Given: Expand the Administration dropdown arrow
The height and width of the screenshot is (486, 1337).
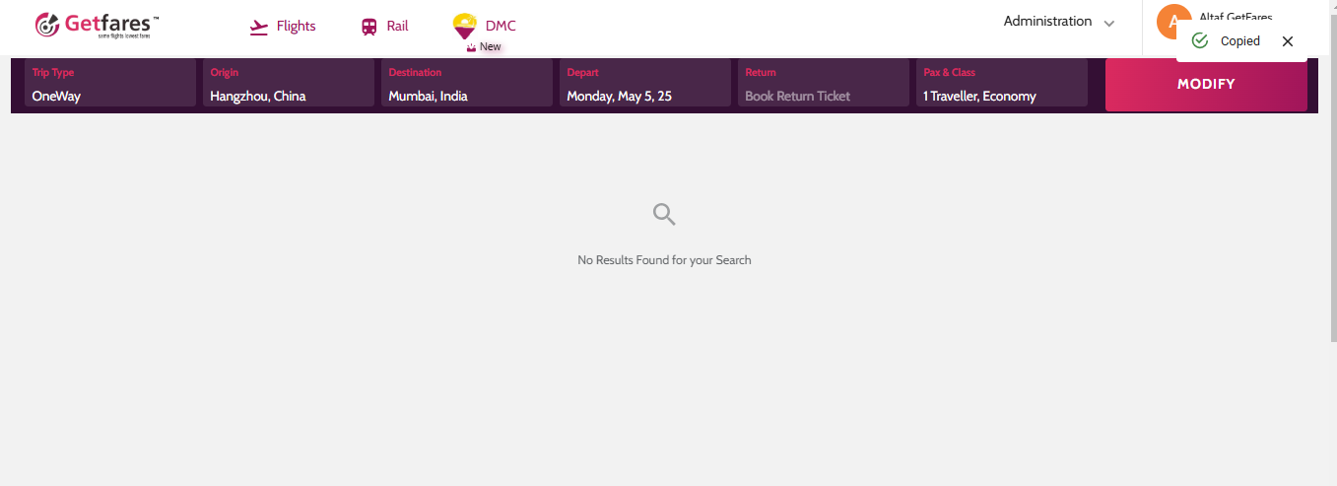Looking at the screenshot, I should pyautogui.click(x=1108, y=23).
